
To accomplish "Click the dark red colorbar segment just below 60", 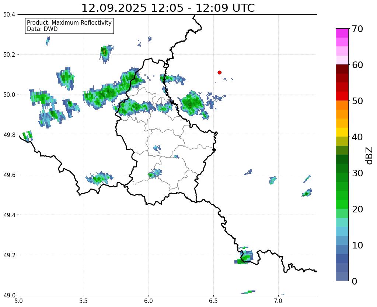I will click(x=342, y=69).
